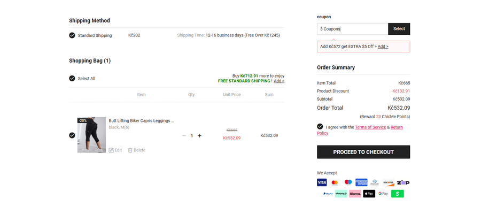This screenshot has height=214, width=481.
Task: Click the 3 Coupons input field
Action: (352, 29)
